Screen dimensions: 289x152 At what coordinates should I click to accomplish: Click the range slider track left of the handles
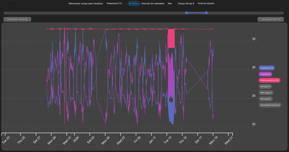94,13
